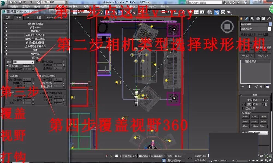Open the Help question mark icon
This screenshot has width=273, height=163.
pos(245,2)
